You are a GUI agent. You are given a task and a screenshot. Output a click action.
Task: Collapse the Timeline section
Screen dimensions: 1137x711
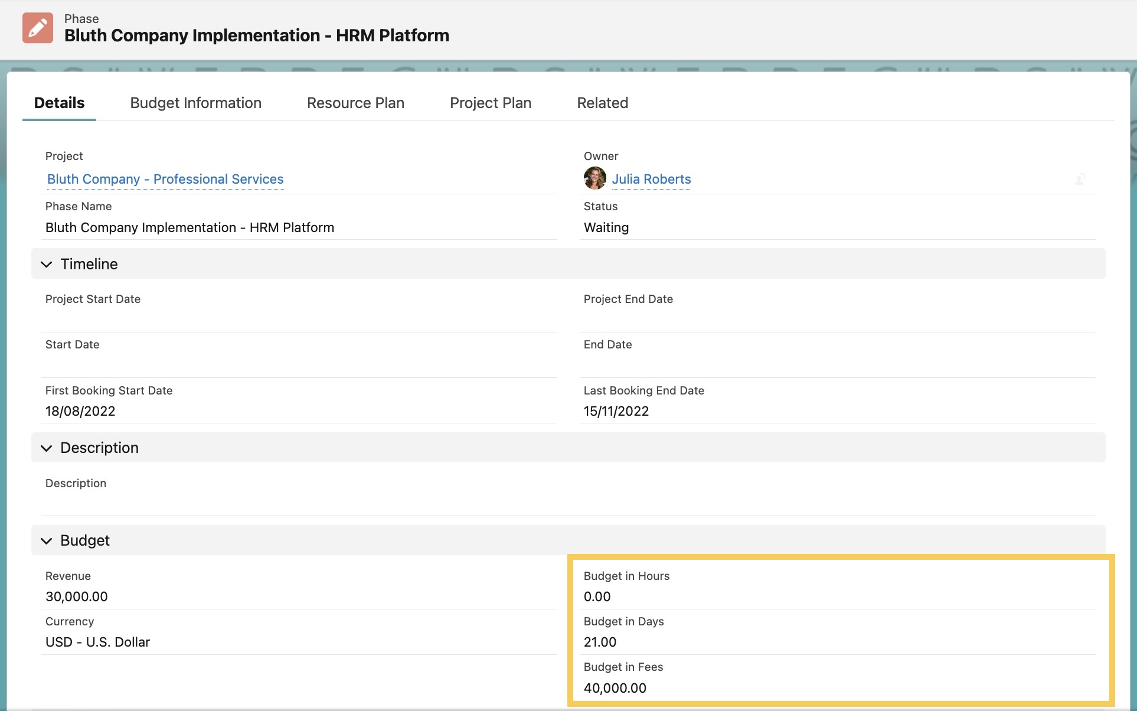[x=47, y=264]
